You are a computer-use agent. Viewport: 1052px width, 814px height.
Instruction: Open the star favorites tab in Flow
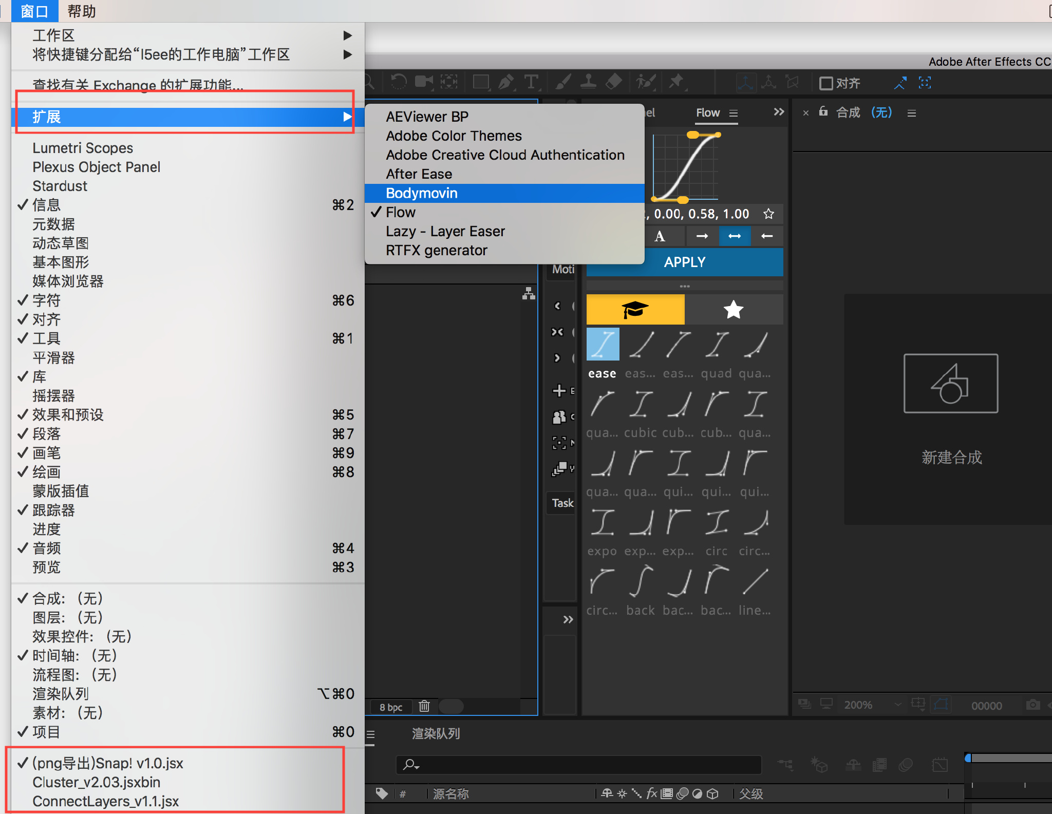pos(733,309)
